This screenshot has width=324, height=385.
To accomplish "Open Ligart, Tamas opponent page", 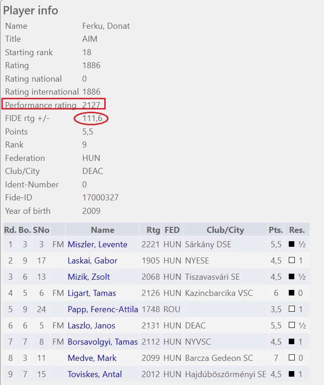I will click(x=92, y=293).
